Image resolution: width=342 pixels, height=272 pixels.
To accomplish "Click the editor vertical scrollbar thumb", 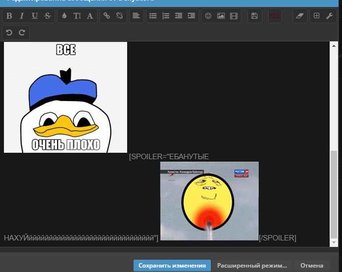I will (x=334, y=195).
